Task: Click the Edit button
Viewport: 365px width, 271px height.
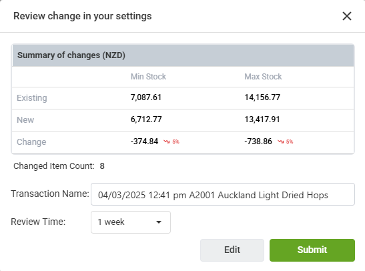Action: coord(232,250)
